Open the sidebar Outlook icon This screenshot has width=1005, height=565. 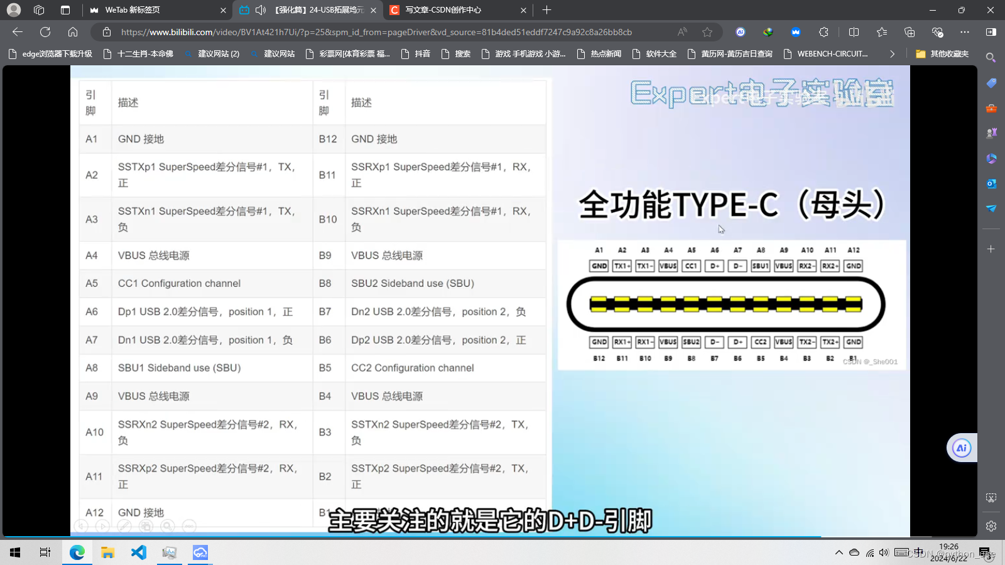[991, 183]
